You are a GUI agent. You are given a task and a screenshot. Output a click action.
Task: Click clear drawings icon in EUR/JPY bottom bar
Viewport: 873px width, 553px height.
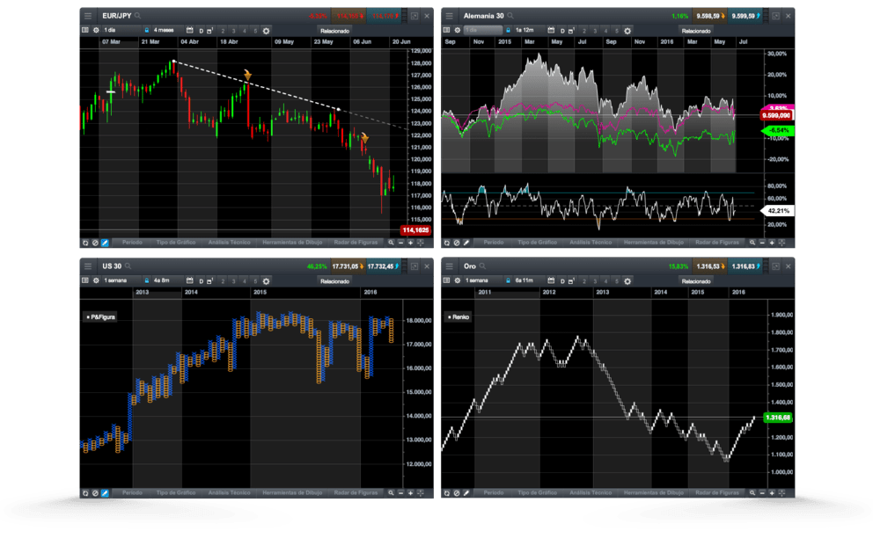(x=95, y=244)
